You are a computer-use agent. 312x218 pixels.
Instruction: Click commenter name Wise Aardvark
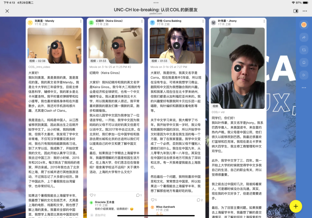click(x=165, y=207)
